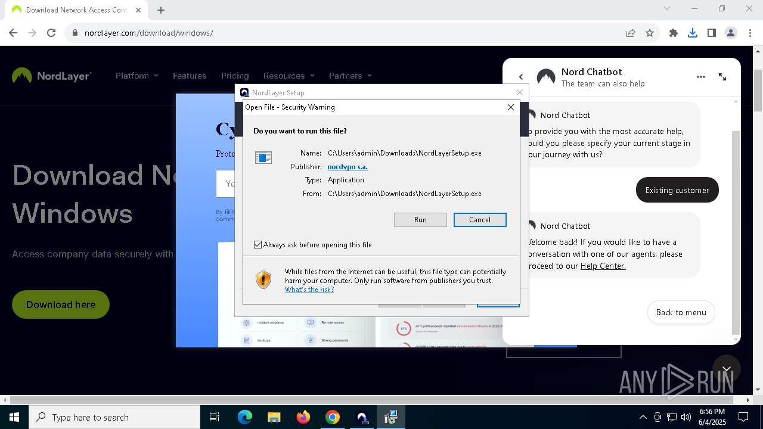
Task: Close the NordLayer Setup window
Action: point(520,92)
